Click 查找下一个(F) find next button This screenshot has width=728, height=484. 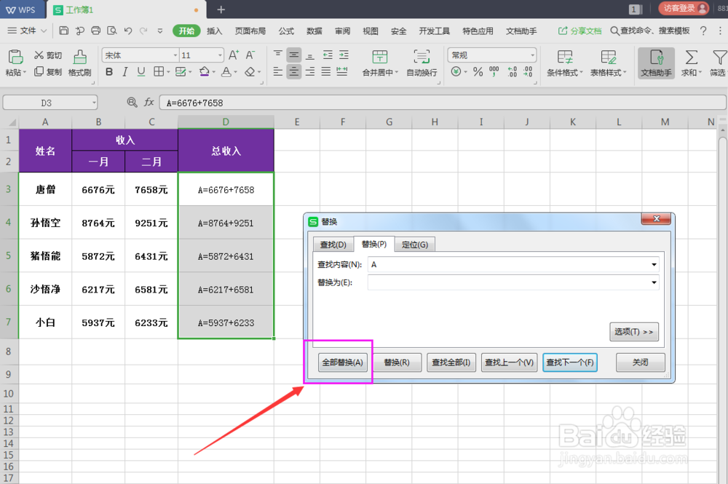(570, 362)
